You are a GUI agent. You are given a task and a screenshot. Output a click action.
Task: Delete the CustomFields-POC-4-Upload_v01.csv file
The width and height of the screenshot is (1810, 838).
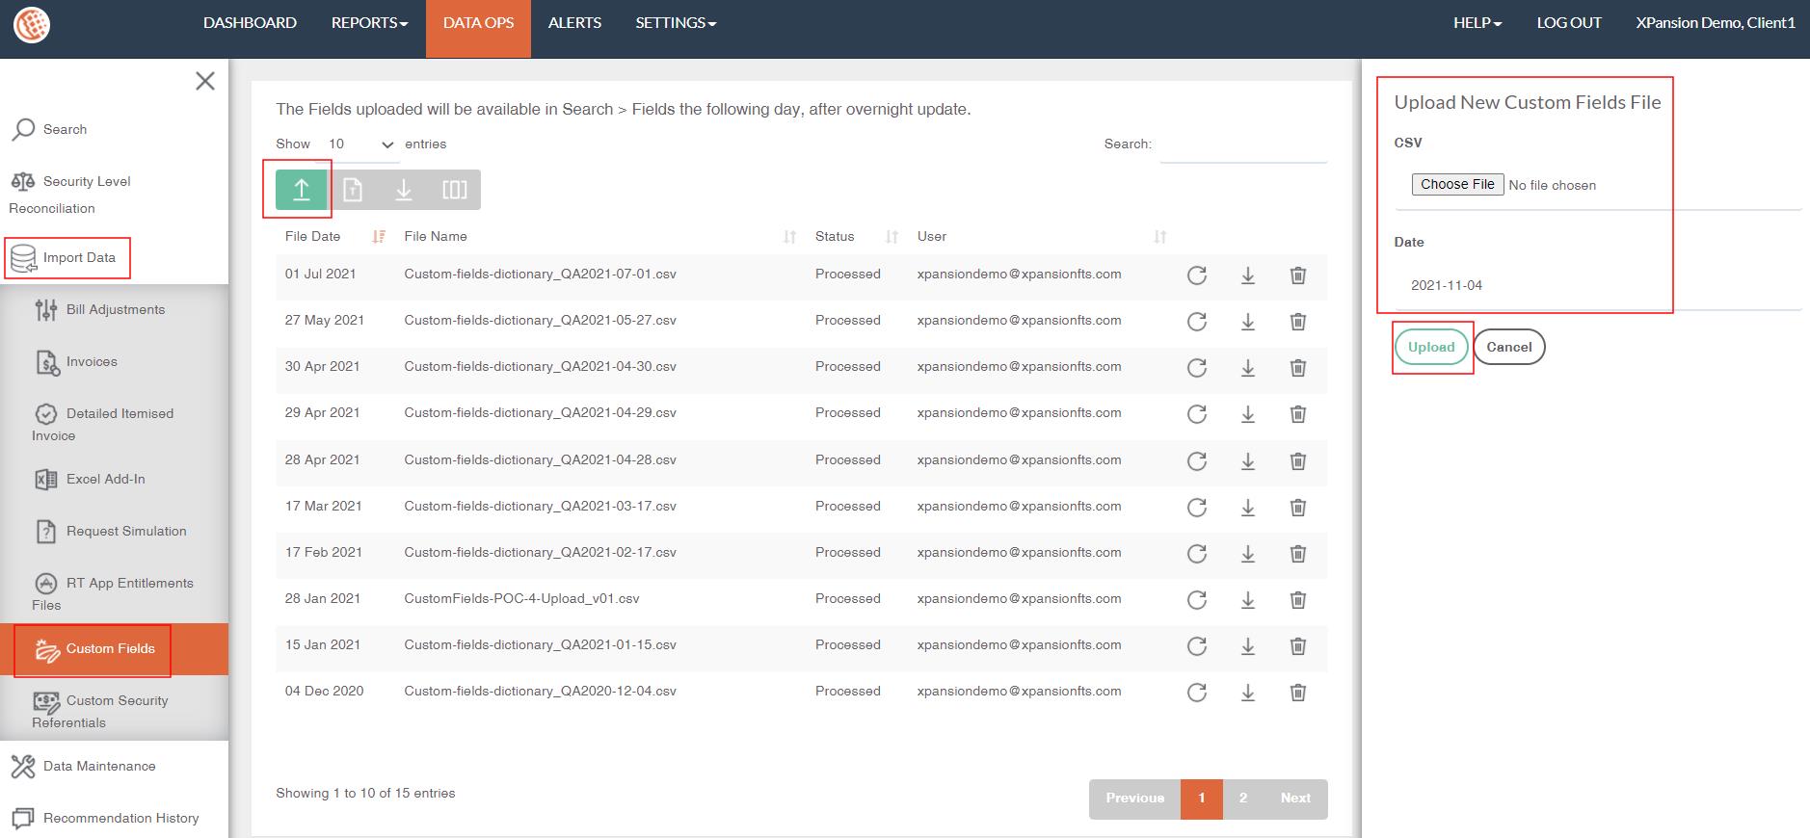[1297, 600]
